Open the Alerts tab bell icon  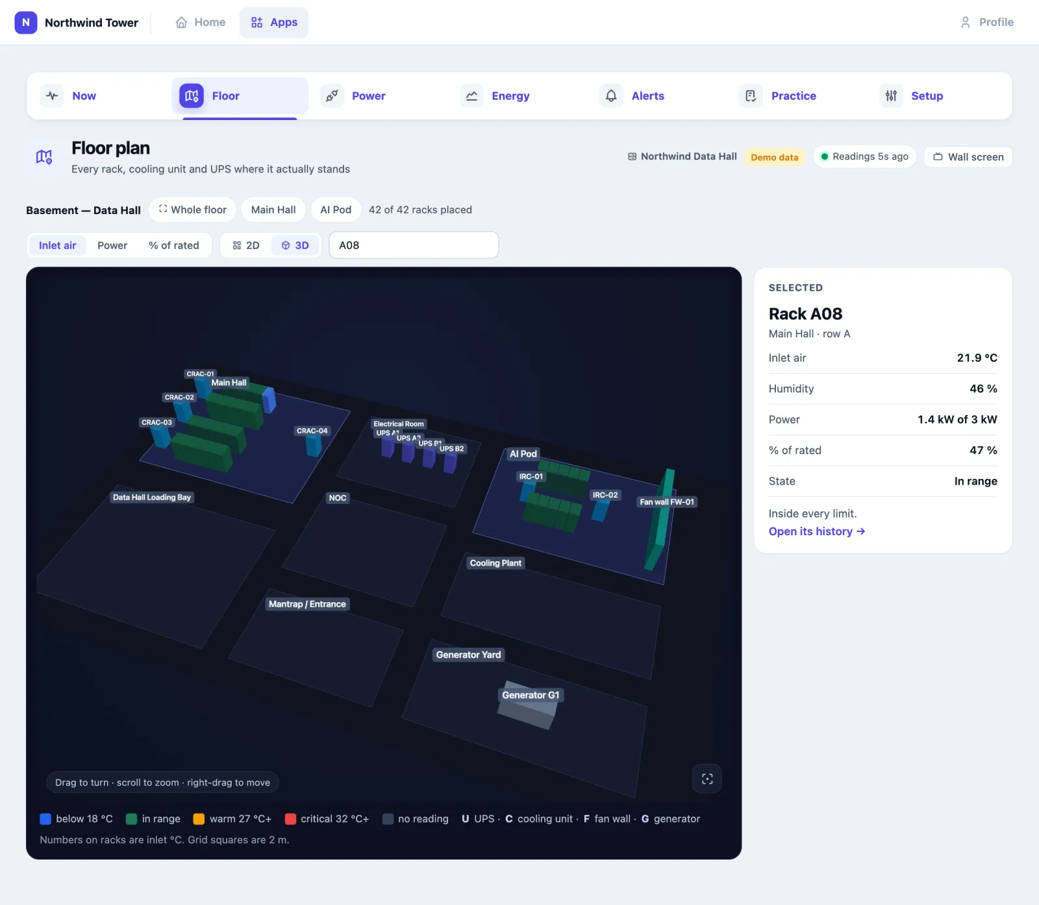(x=611, y=96)
